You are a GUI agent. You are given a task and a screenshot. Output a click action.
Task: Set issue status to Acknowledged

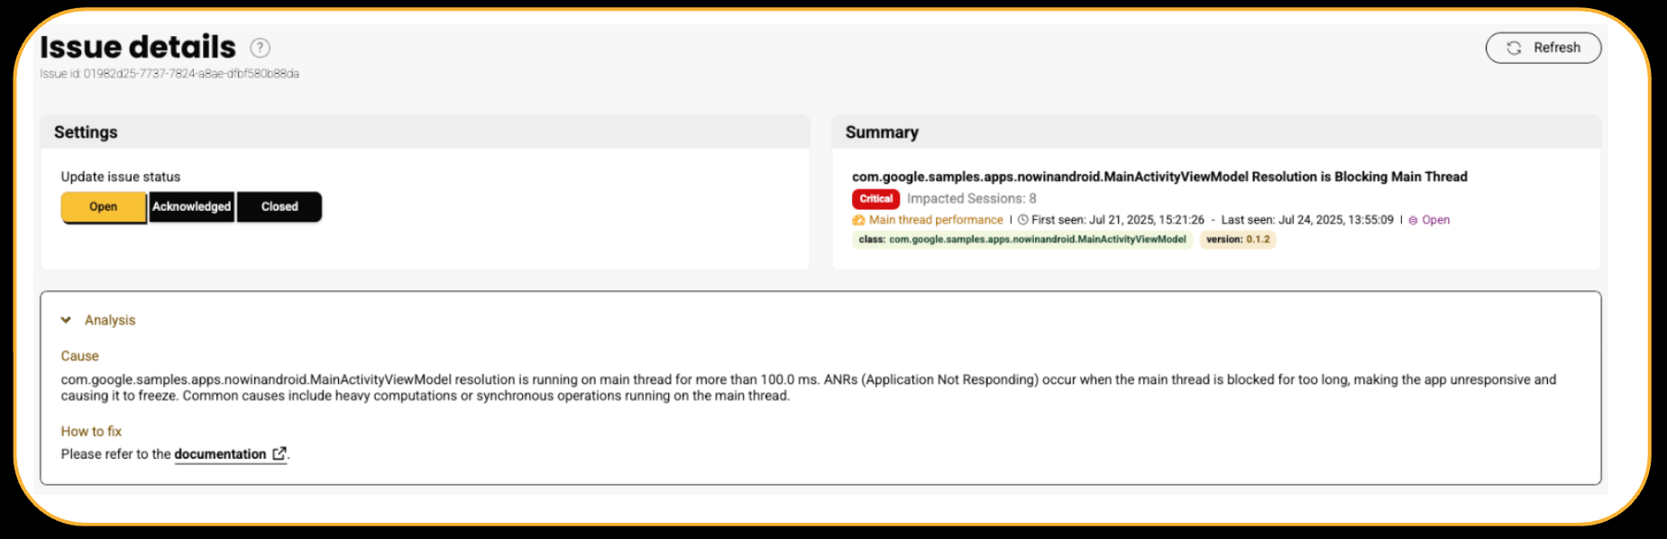(191, 206)
